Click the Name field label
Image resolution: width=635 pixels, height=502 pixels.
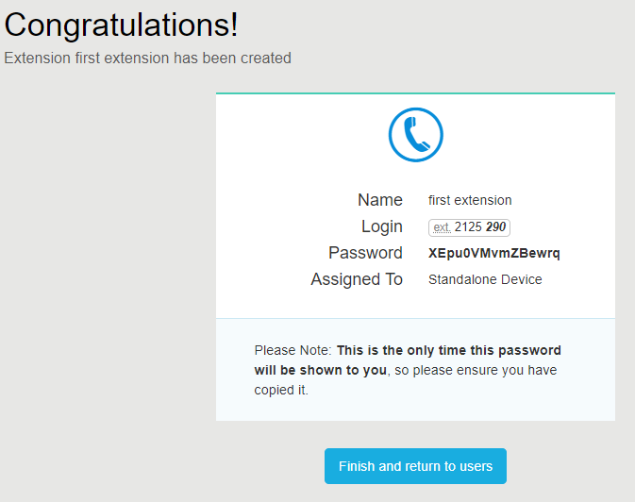coord(379,200)
